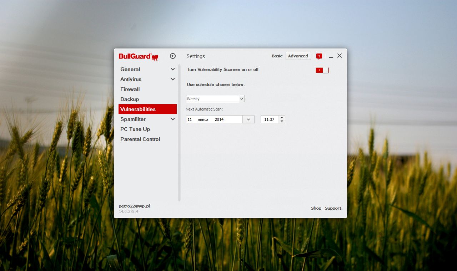Expand the General section chevron
The height and width of the screenshot is (271, 457).
click(173, 69)
